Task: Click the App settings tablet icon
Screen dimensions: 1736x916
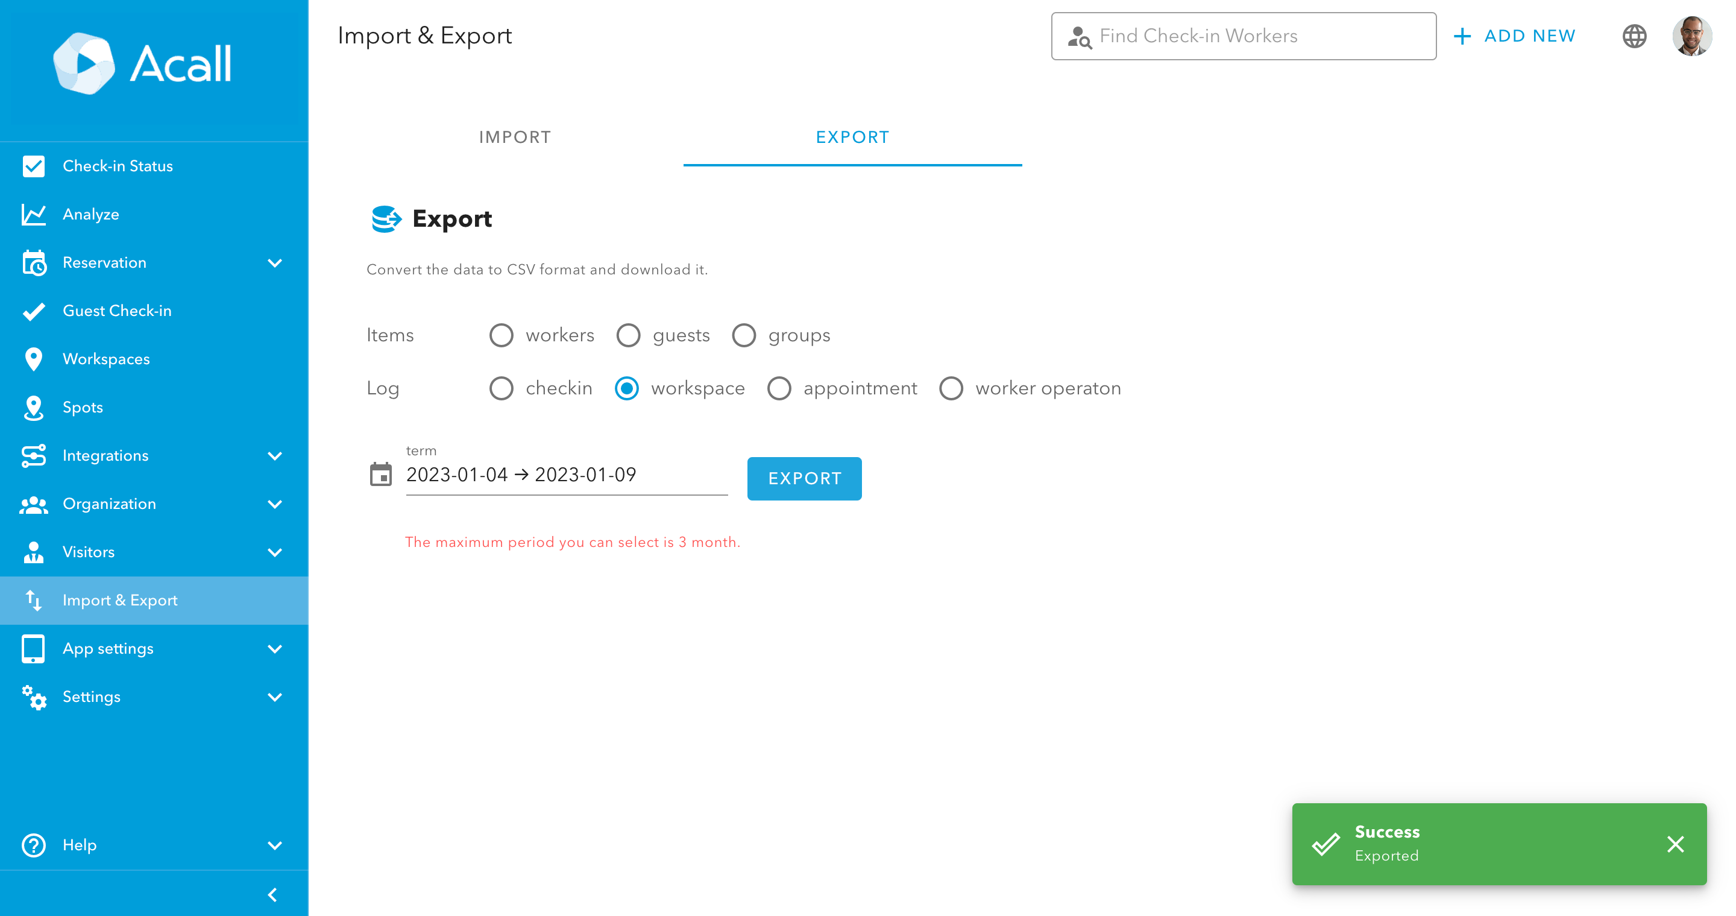Action: [x=33, y=648]
